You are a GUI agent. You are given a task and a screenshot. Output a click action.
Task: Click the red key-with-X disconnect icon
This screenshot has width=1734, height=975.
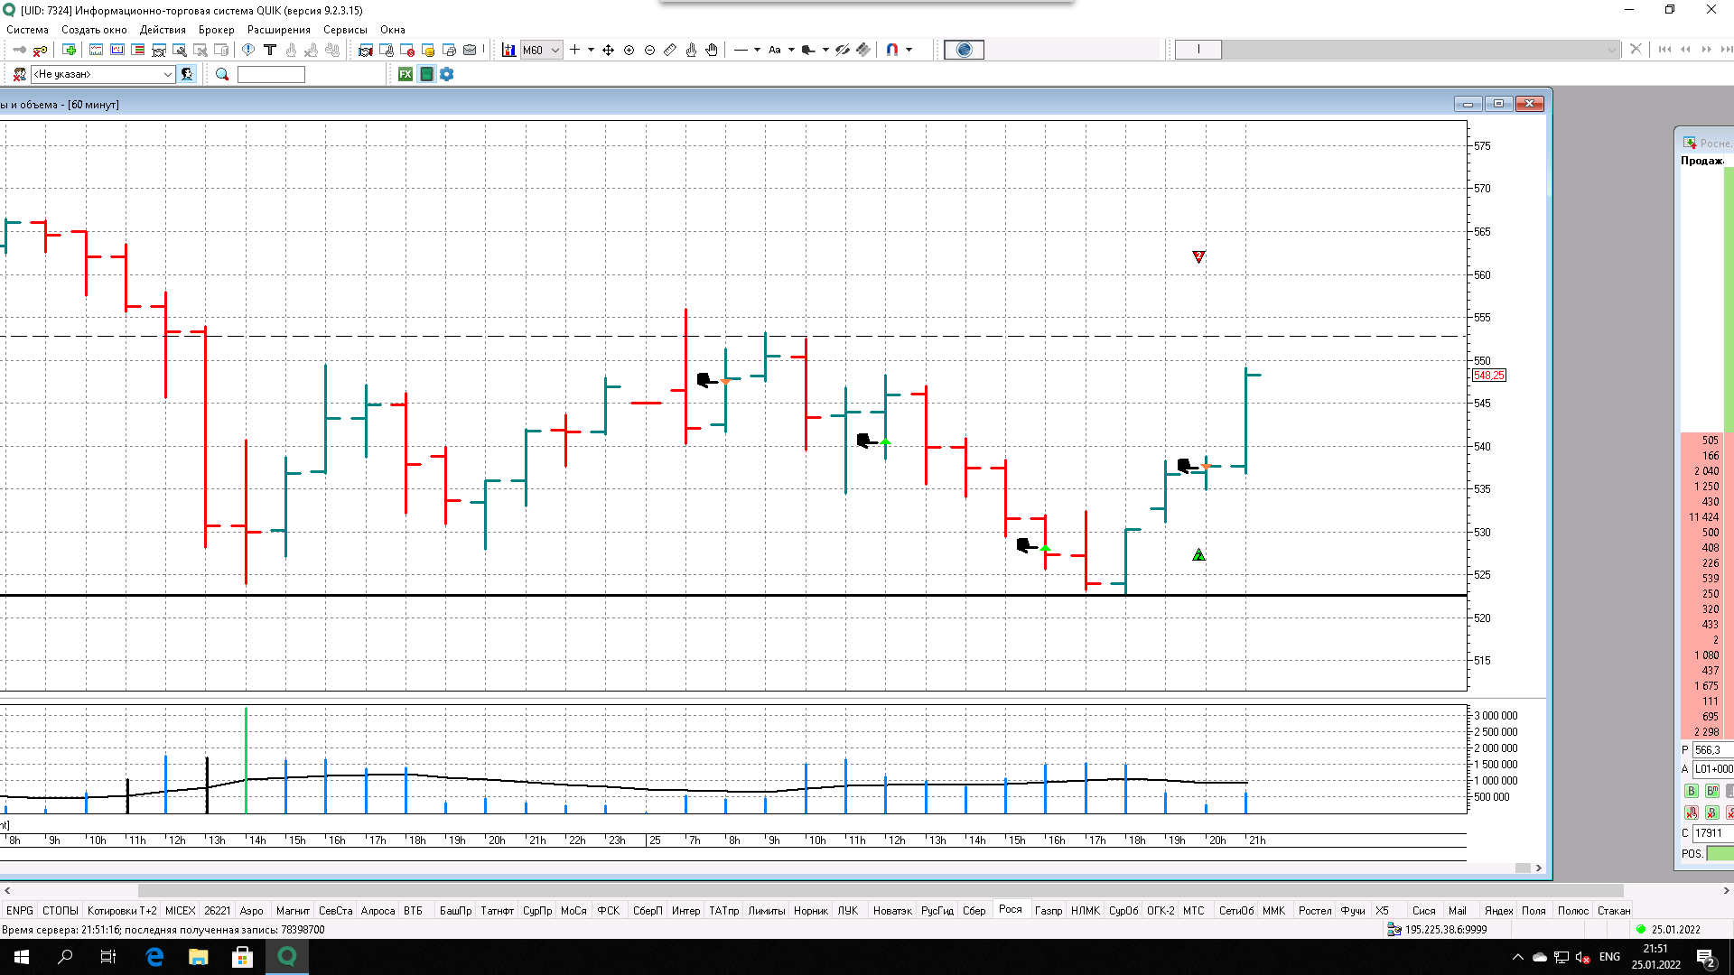(x=40, y=51)
